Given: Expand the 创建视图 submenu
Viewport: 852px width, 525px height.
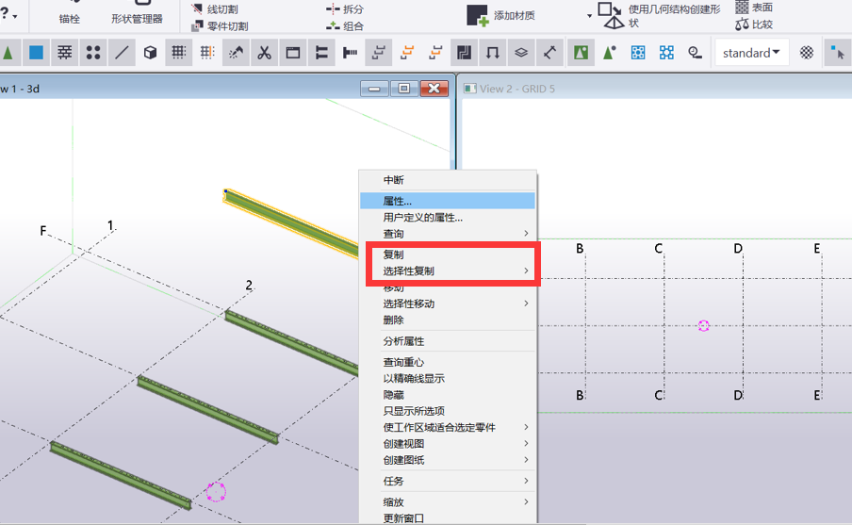Looking at the screenshot, I should (447, 444).
